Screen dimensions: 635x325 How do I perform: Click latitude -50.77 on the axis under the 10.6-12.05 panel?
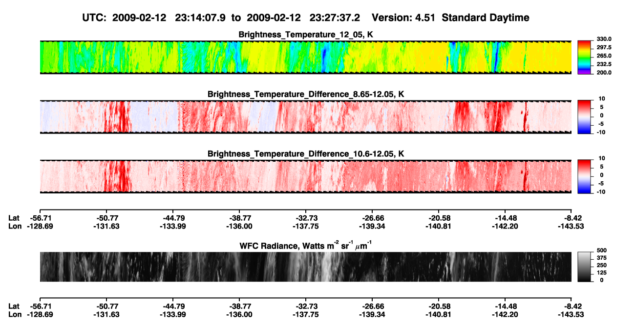click(106, 218)
